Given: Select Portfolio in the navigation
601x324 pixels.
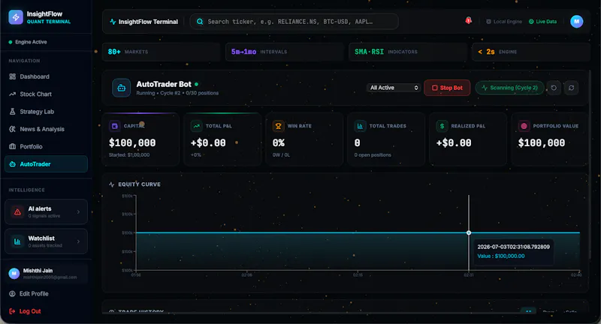Looking at the screenshot, I should [46, 146].
